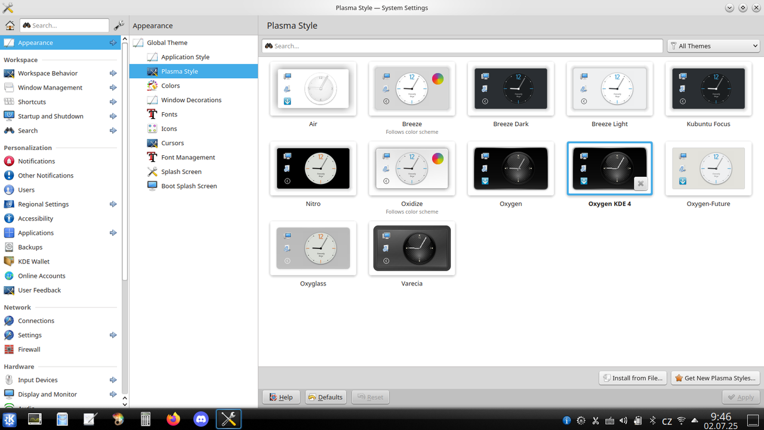
Task: Expand Appearance category arrow
Action: (113, 43)
